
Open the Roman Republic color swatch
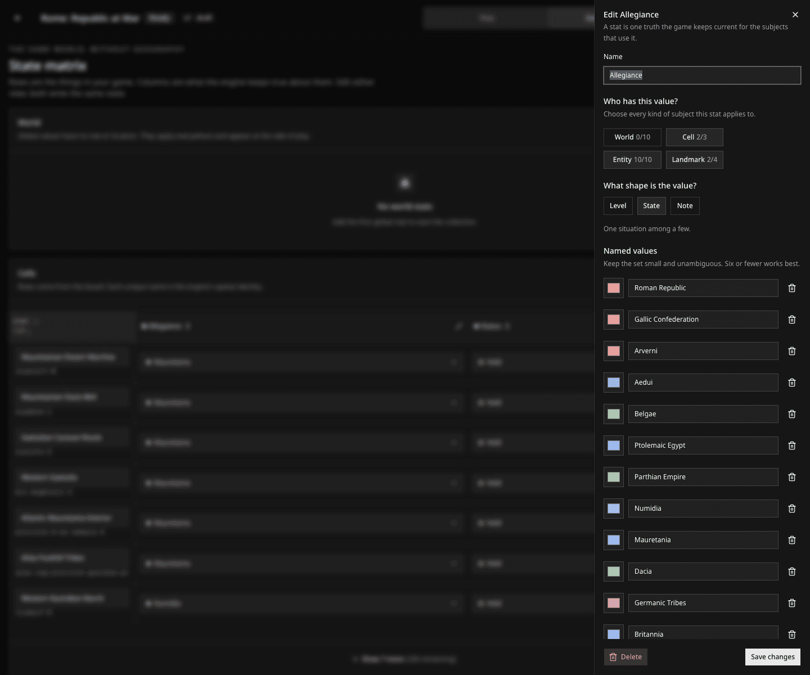point(614,288)
